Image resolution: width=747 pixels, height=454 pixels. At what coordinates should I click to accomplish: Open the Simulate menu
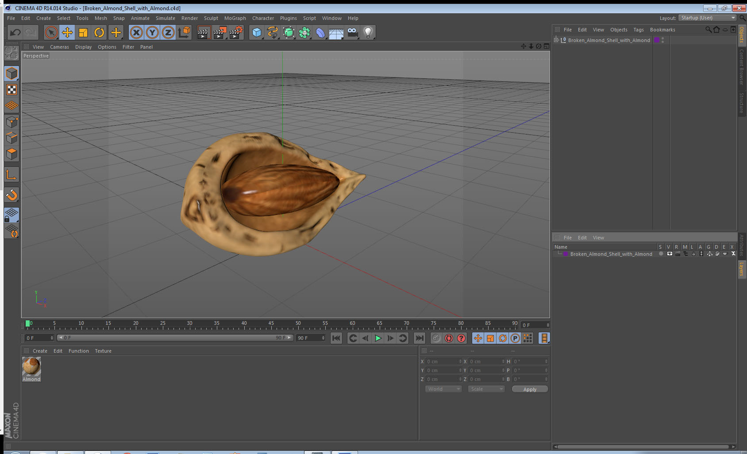(166, 18)
